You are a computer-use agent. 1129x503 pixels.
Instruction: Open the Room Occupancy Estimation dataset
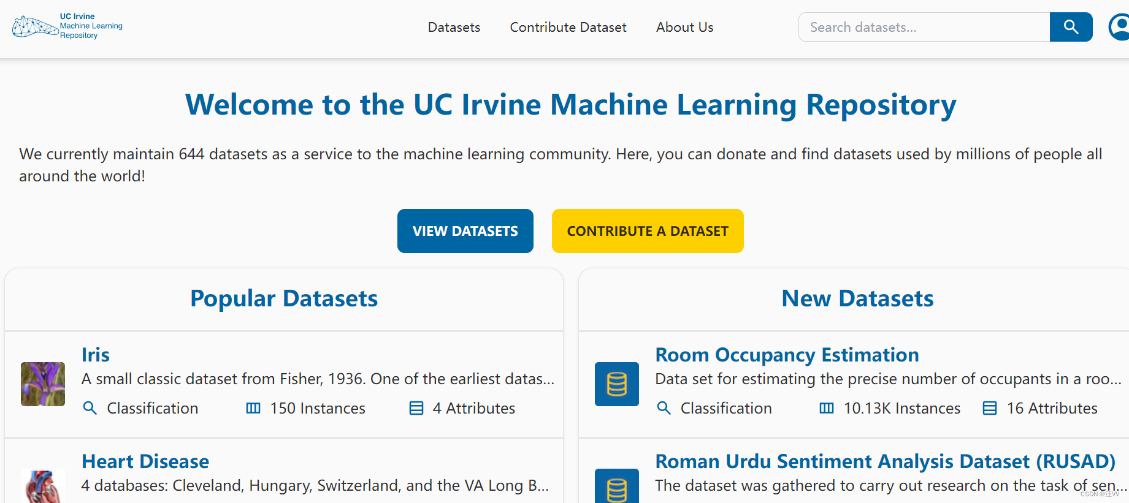(787, 355)
